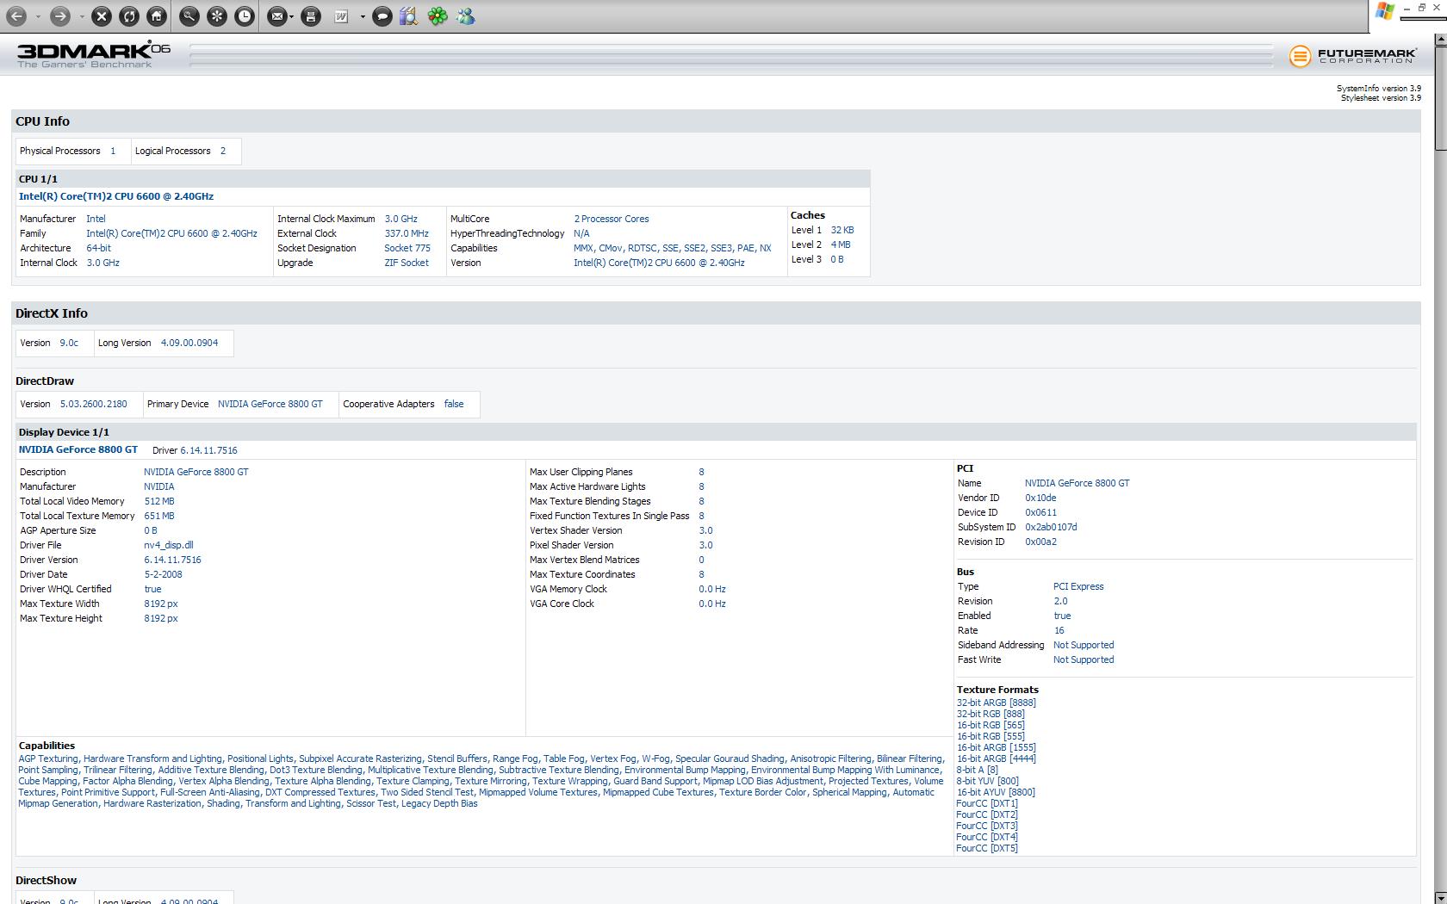Click the DirectDraw Version 5.03.2600.2180
The width and height of the screenshot is (1447, 904).
94,404
